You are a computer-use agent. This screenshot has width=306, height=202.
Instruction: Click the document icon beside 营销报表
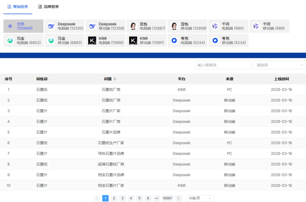coord(9,7)
